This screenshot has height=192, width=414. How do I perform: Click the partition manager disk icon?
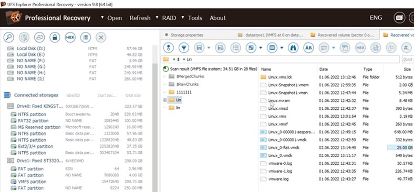point(24,37)
